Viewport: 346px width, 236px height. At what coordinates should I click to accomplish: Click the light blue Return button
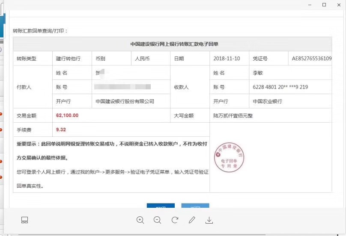pos(195,206)
